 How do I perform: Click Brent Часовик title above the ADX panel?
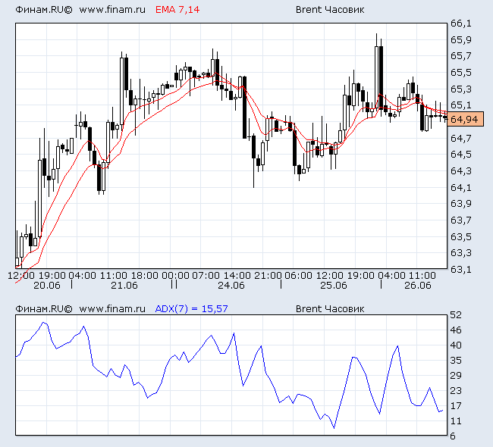329,308
